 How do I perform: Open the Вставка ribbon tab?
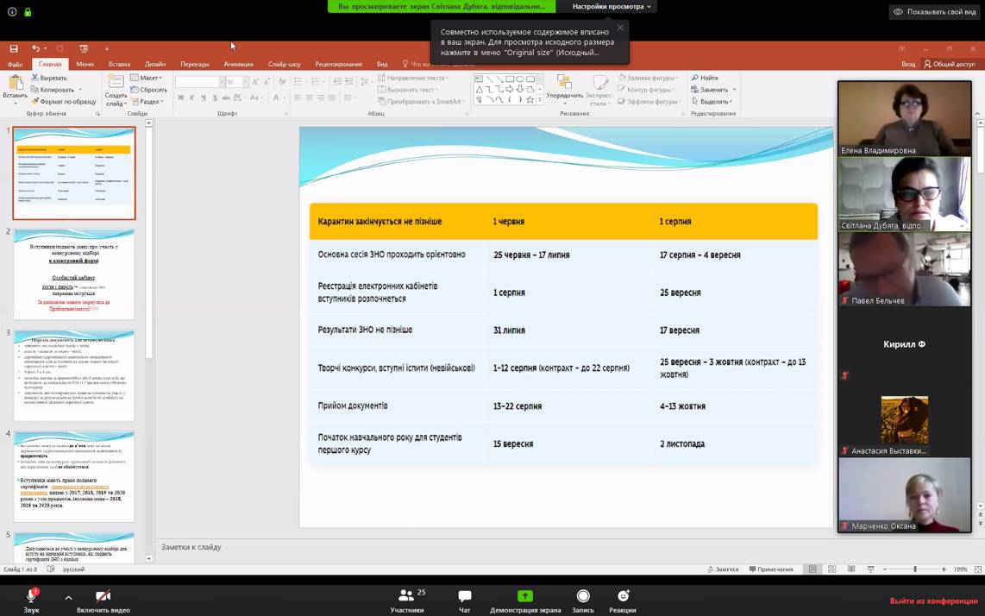(119, 64)
